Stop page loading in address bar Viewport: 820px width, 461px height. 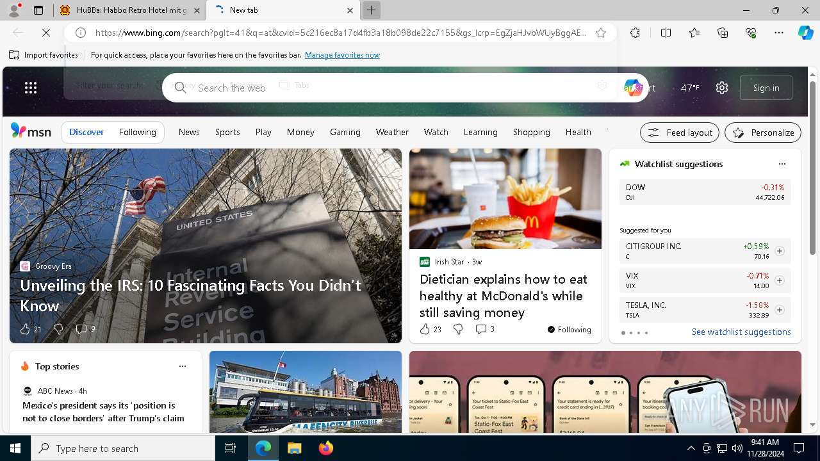(x=46, y=33)
